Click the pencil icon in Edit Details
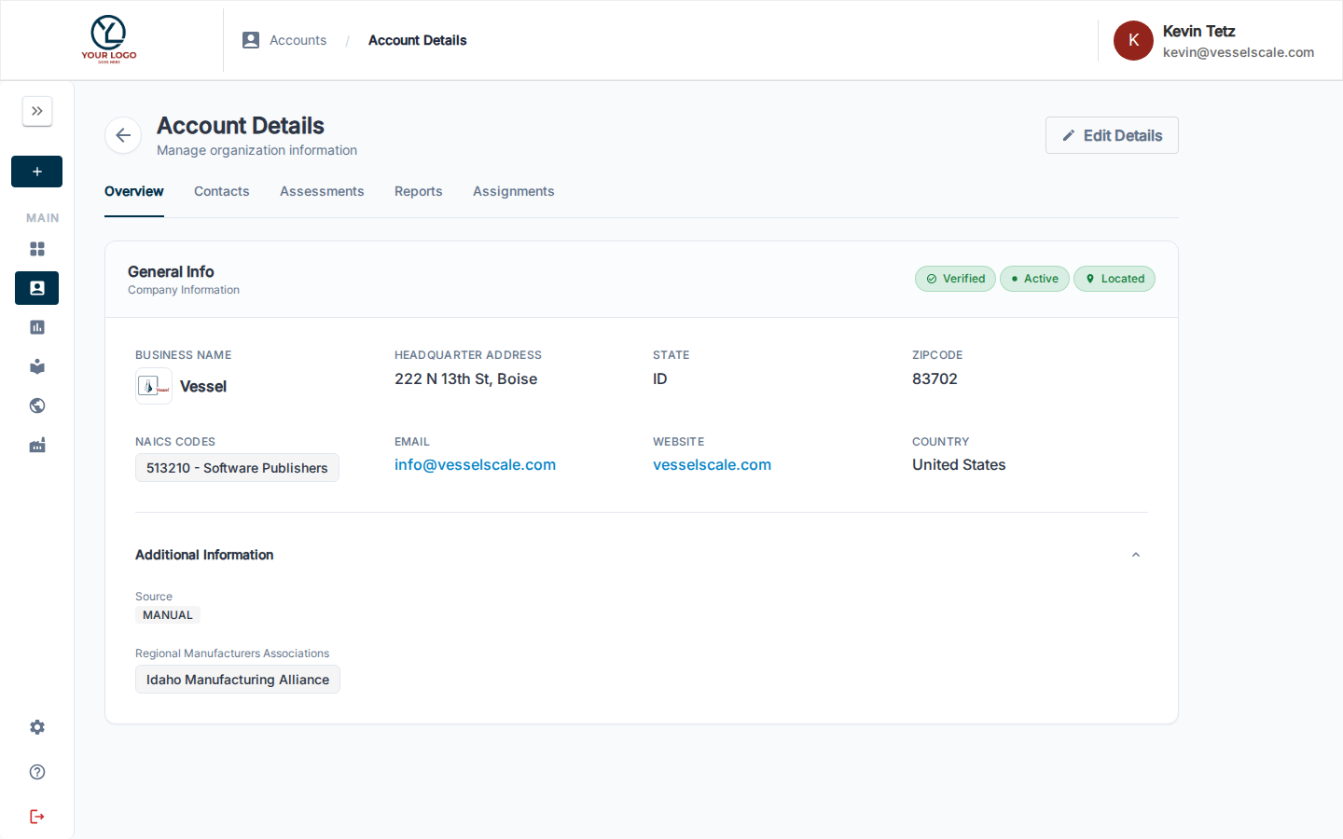Image resolution: width=1343 pixels, height=839 pixels. (x=1069, y=135)
